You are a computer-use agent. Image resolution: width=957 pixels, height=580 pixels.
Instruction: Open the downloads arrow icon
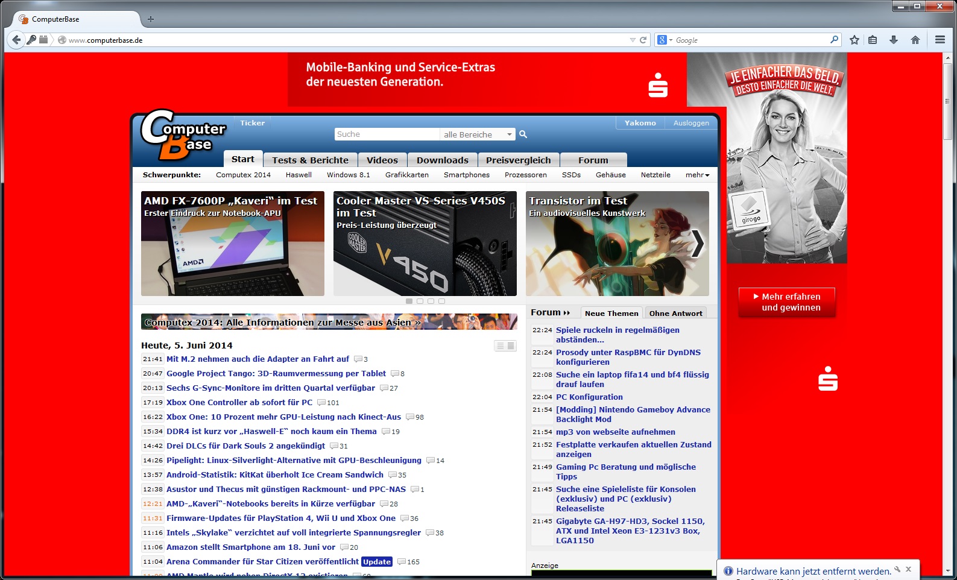(x=894, y=40)
